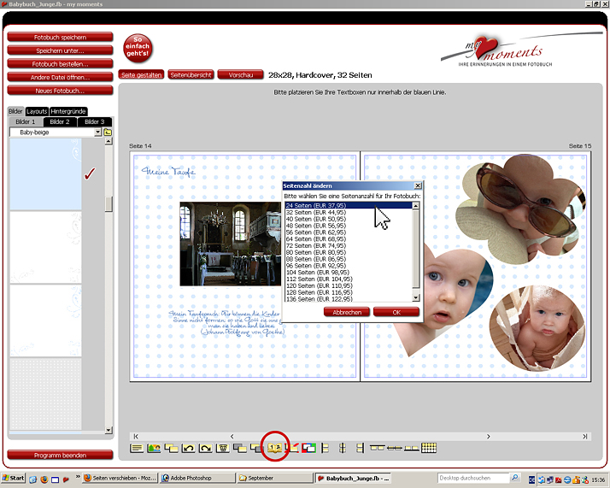The image size is (610, 488).
Task: Click the 'So einfach geht's!' round help button
Action: click(138, 48)
